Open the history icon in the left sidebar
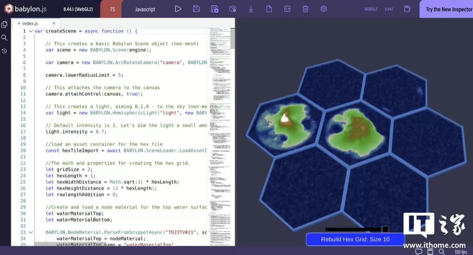 4,51
